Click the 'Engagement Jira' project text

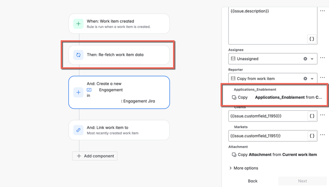[139, 101]
